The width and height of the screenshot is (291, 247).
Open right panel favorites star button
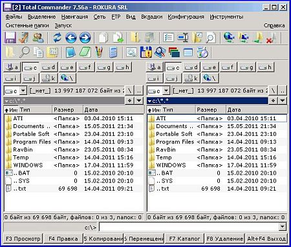(x=273, y=101)
